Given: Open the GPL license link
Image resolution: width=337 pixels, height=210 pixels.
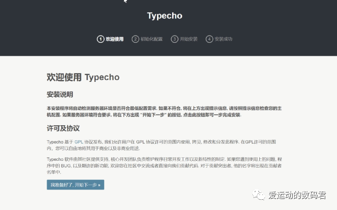Looking at the screenshot, I should pos(79,142).
